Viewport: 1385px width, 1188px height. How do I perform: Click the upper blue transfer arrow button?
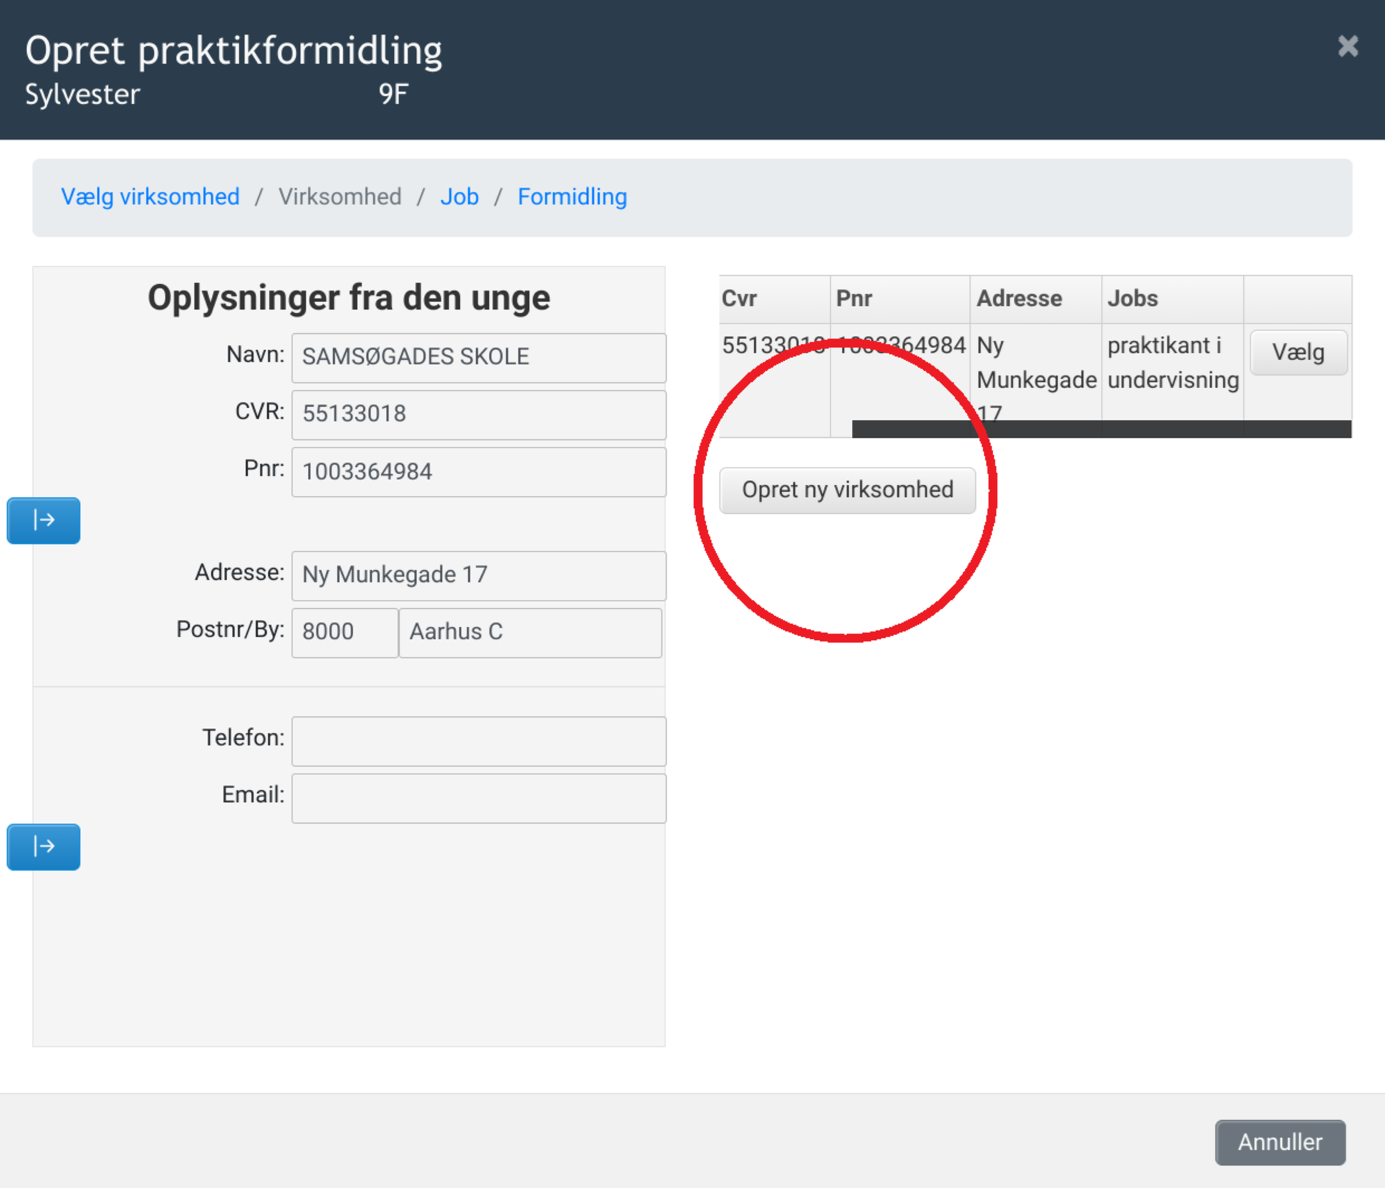pos(43,520)
